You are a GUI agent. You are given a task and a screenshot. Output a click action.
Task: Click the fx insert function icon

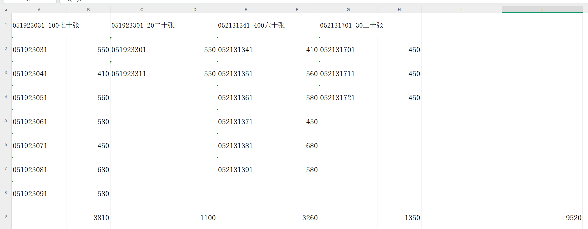tap(79, 1)
